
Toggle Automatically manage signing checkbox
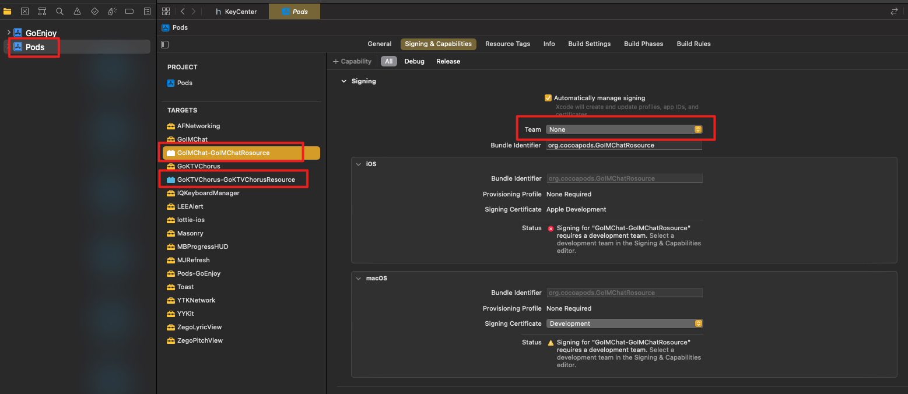pos(548,98)
